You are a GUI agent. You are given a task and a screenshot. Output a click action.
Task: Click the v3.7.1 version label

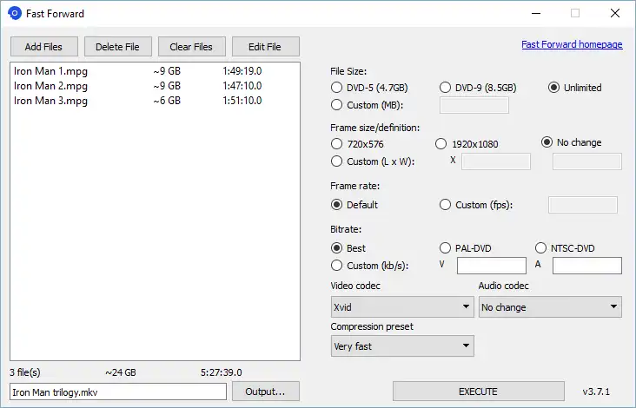596,392
